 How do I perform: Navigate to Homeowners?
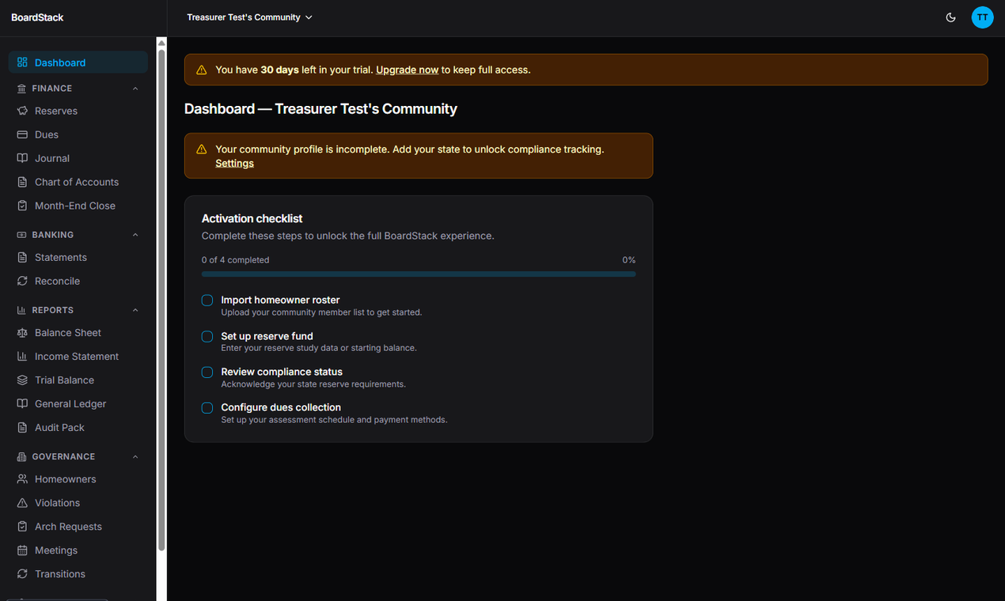click(x=78, y=479)
